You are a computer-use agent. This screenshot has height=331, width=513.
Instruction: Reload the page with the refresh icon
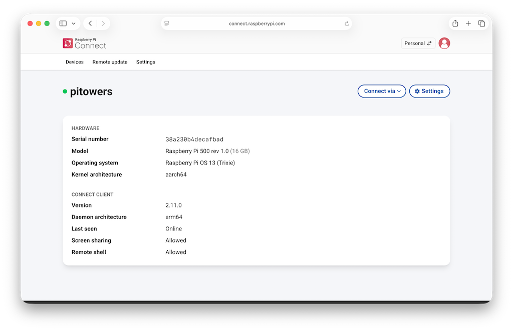click(347, 23)
